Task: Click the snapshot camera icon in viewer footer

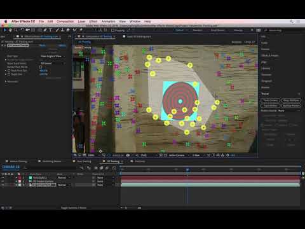Action: point(128,155)
